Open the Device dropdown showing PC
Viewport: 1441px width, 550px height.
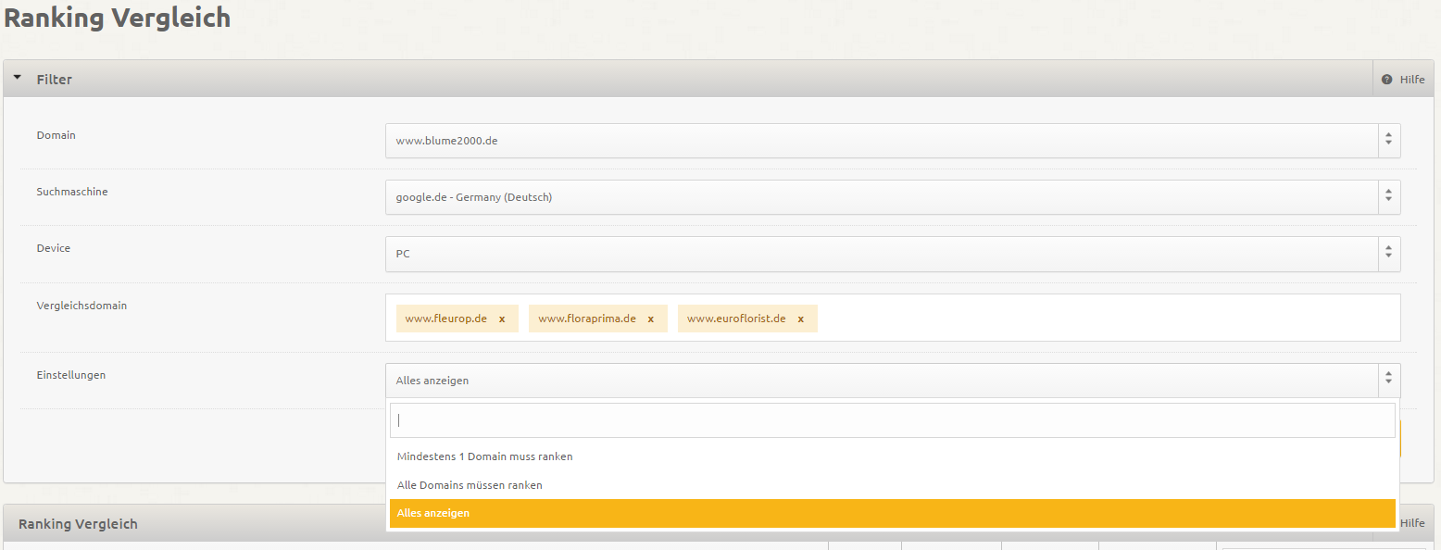click(x=893, y=254)
